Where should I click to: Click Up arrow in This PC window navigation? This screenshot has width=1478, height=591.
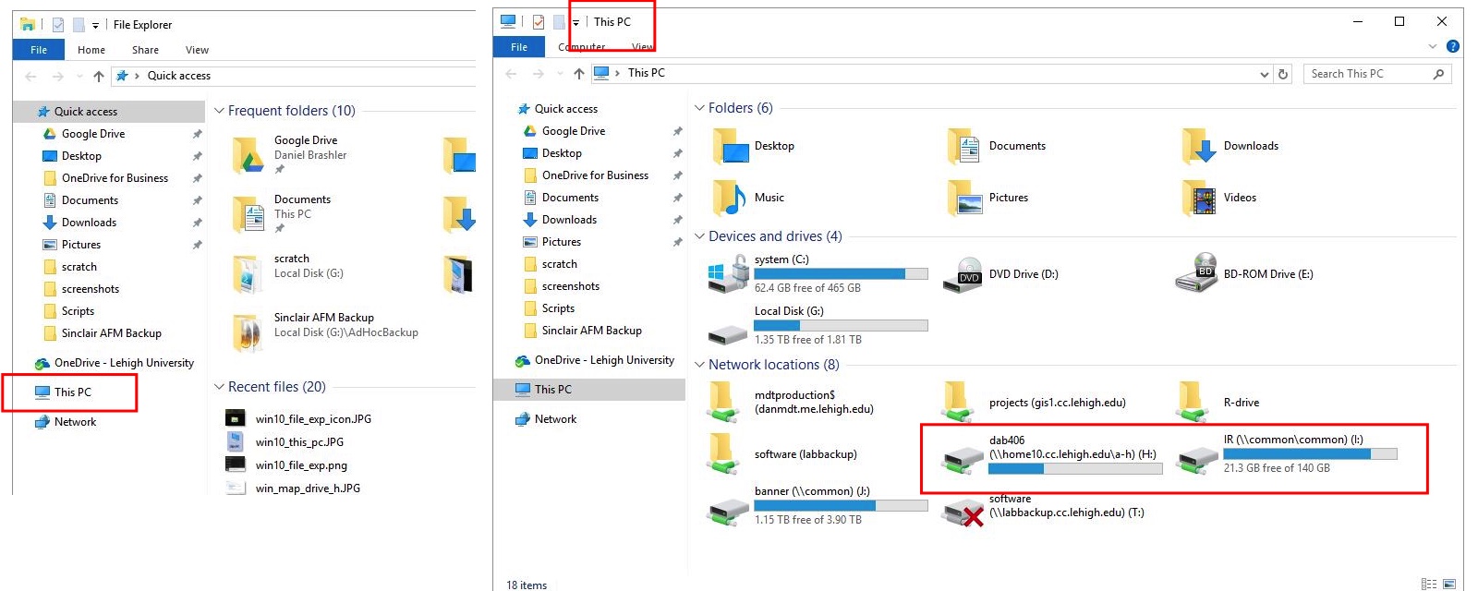[579, 74]
